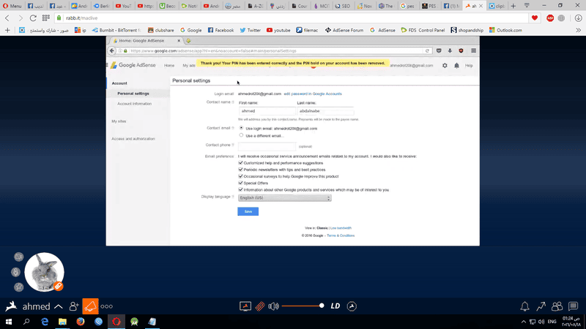This screenshot has width=586, height=329.
Task: Click the LD video quality indicator
Action: tap(335, 306)
